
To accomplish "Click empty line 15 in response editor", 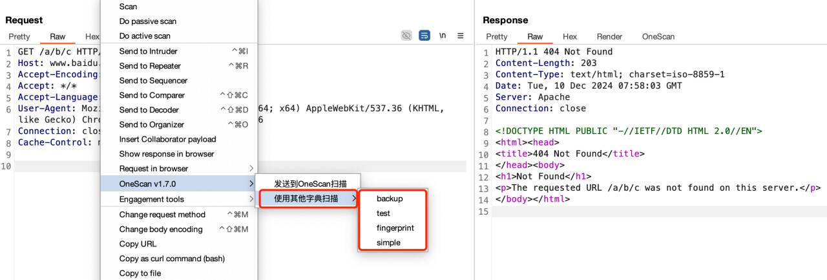I will point(646,212).
